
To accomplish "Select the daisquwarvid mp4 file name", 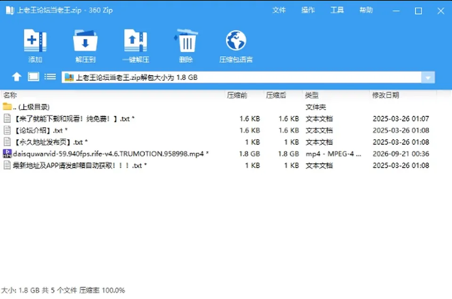I will [111, 154].
